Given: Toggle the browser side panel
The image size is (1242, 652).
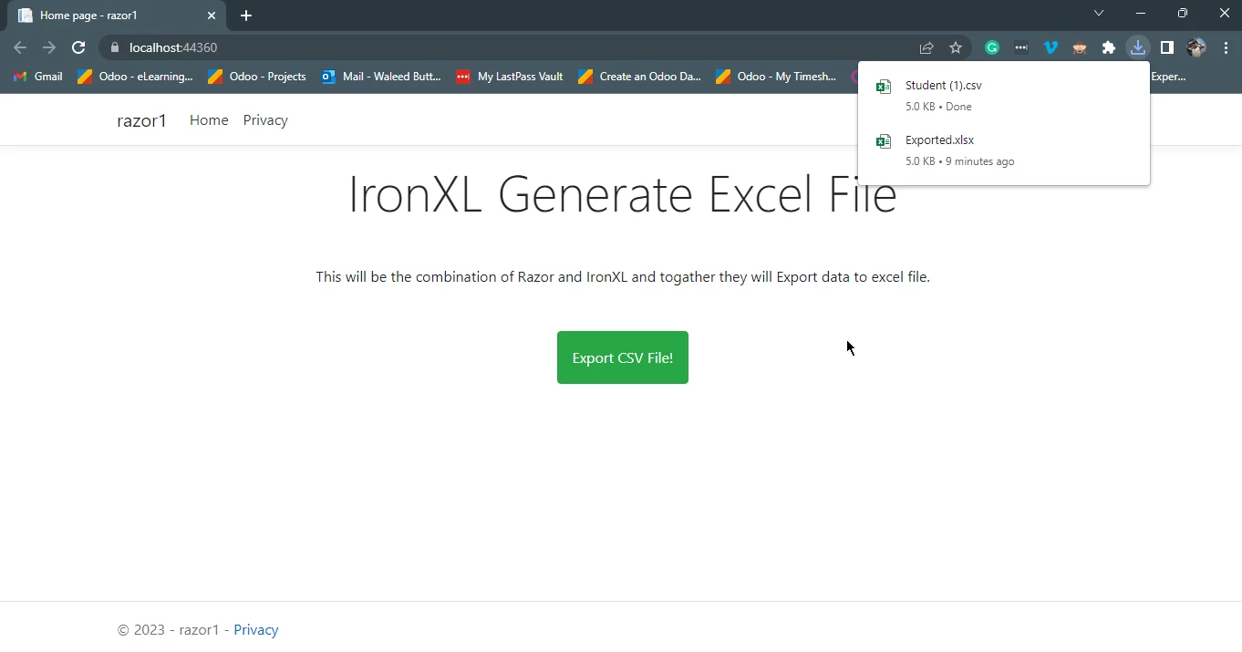Looking at the screenshot, I should pos(1166,47).
